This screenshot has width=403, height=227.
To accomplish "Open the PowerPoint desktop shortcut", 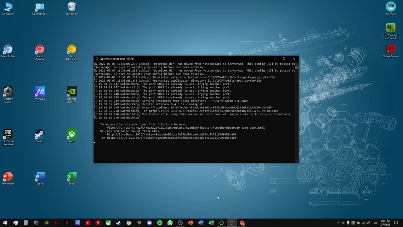I will pyautogui.click(x=8, y=178).
